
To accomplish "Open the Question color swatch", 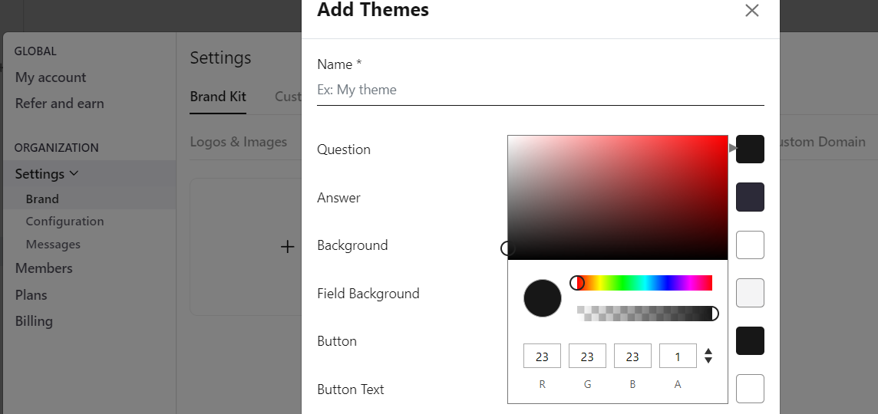I will (750, 149).
